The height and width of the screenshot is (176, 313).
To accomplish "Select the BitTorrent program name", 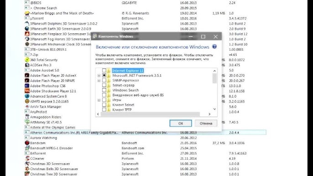I will click(38, 153).
